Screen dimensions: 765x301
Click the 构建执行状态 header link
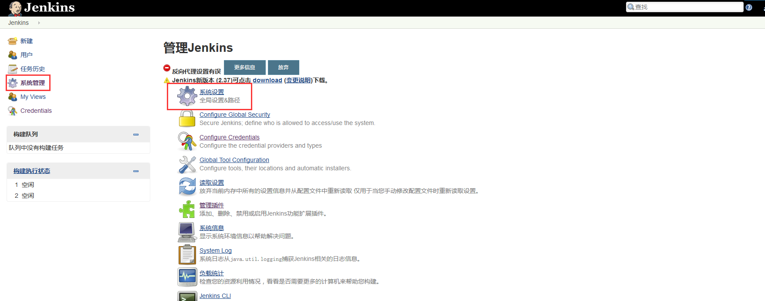pyautogui.click(x=32, y=171)
